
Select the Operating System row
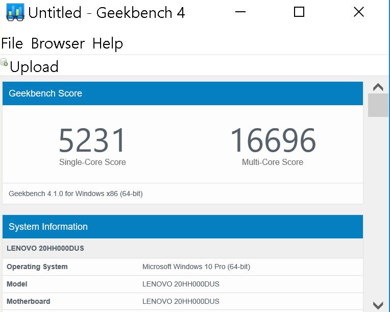click(x=182, y=267)
